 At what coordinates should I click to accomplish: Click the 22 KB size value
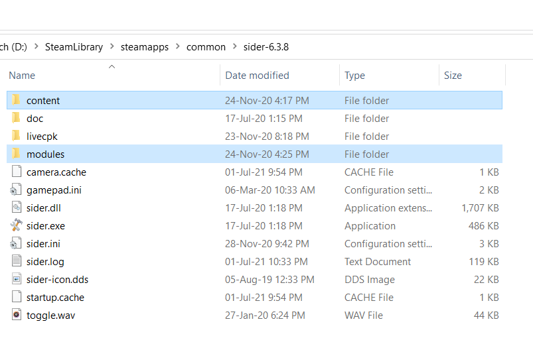point(487,280)
